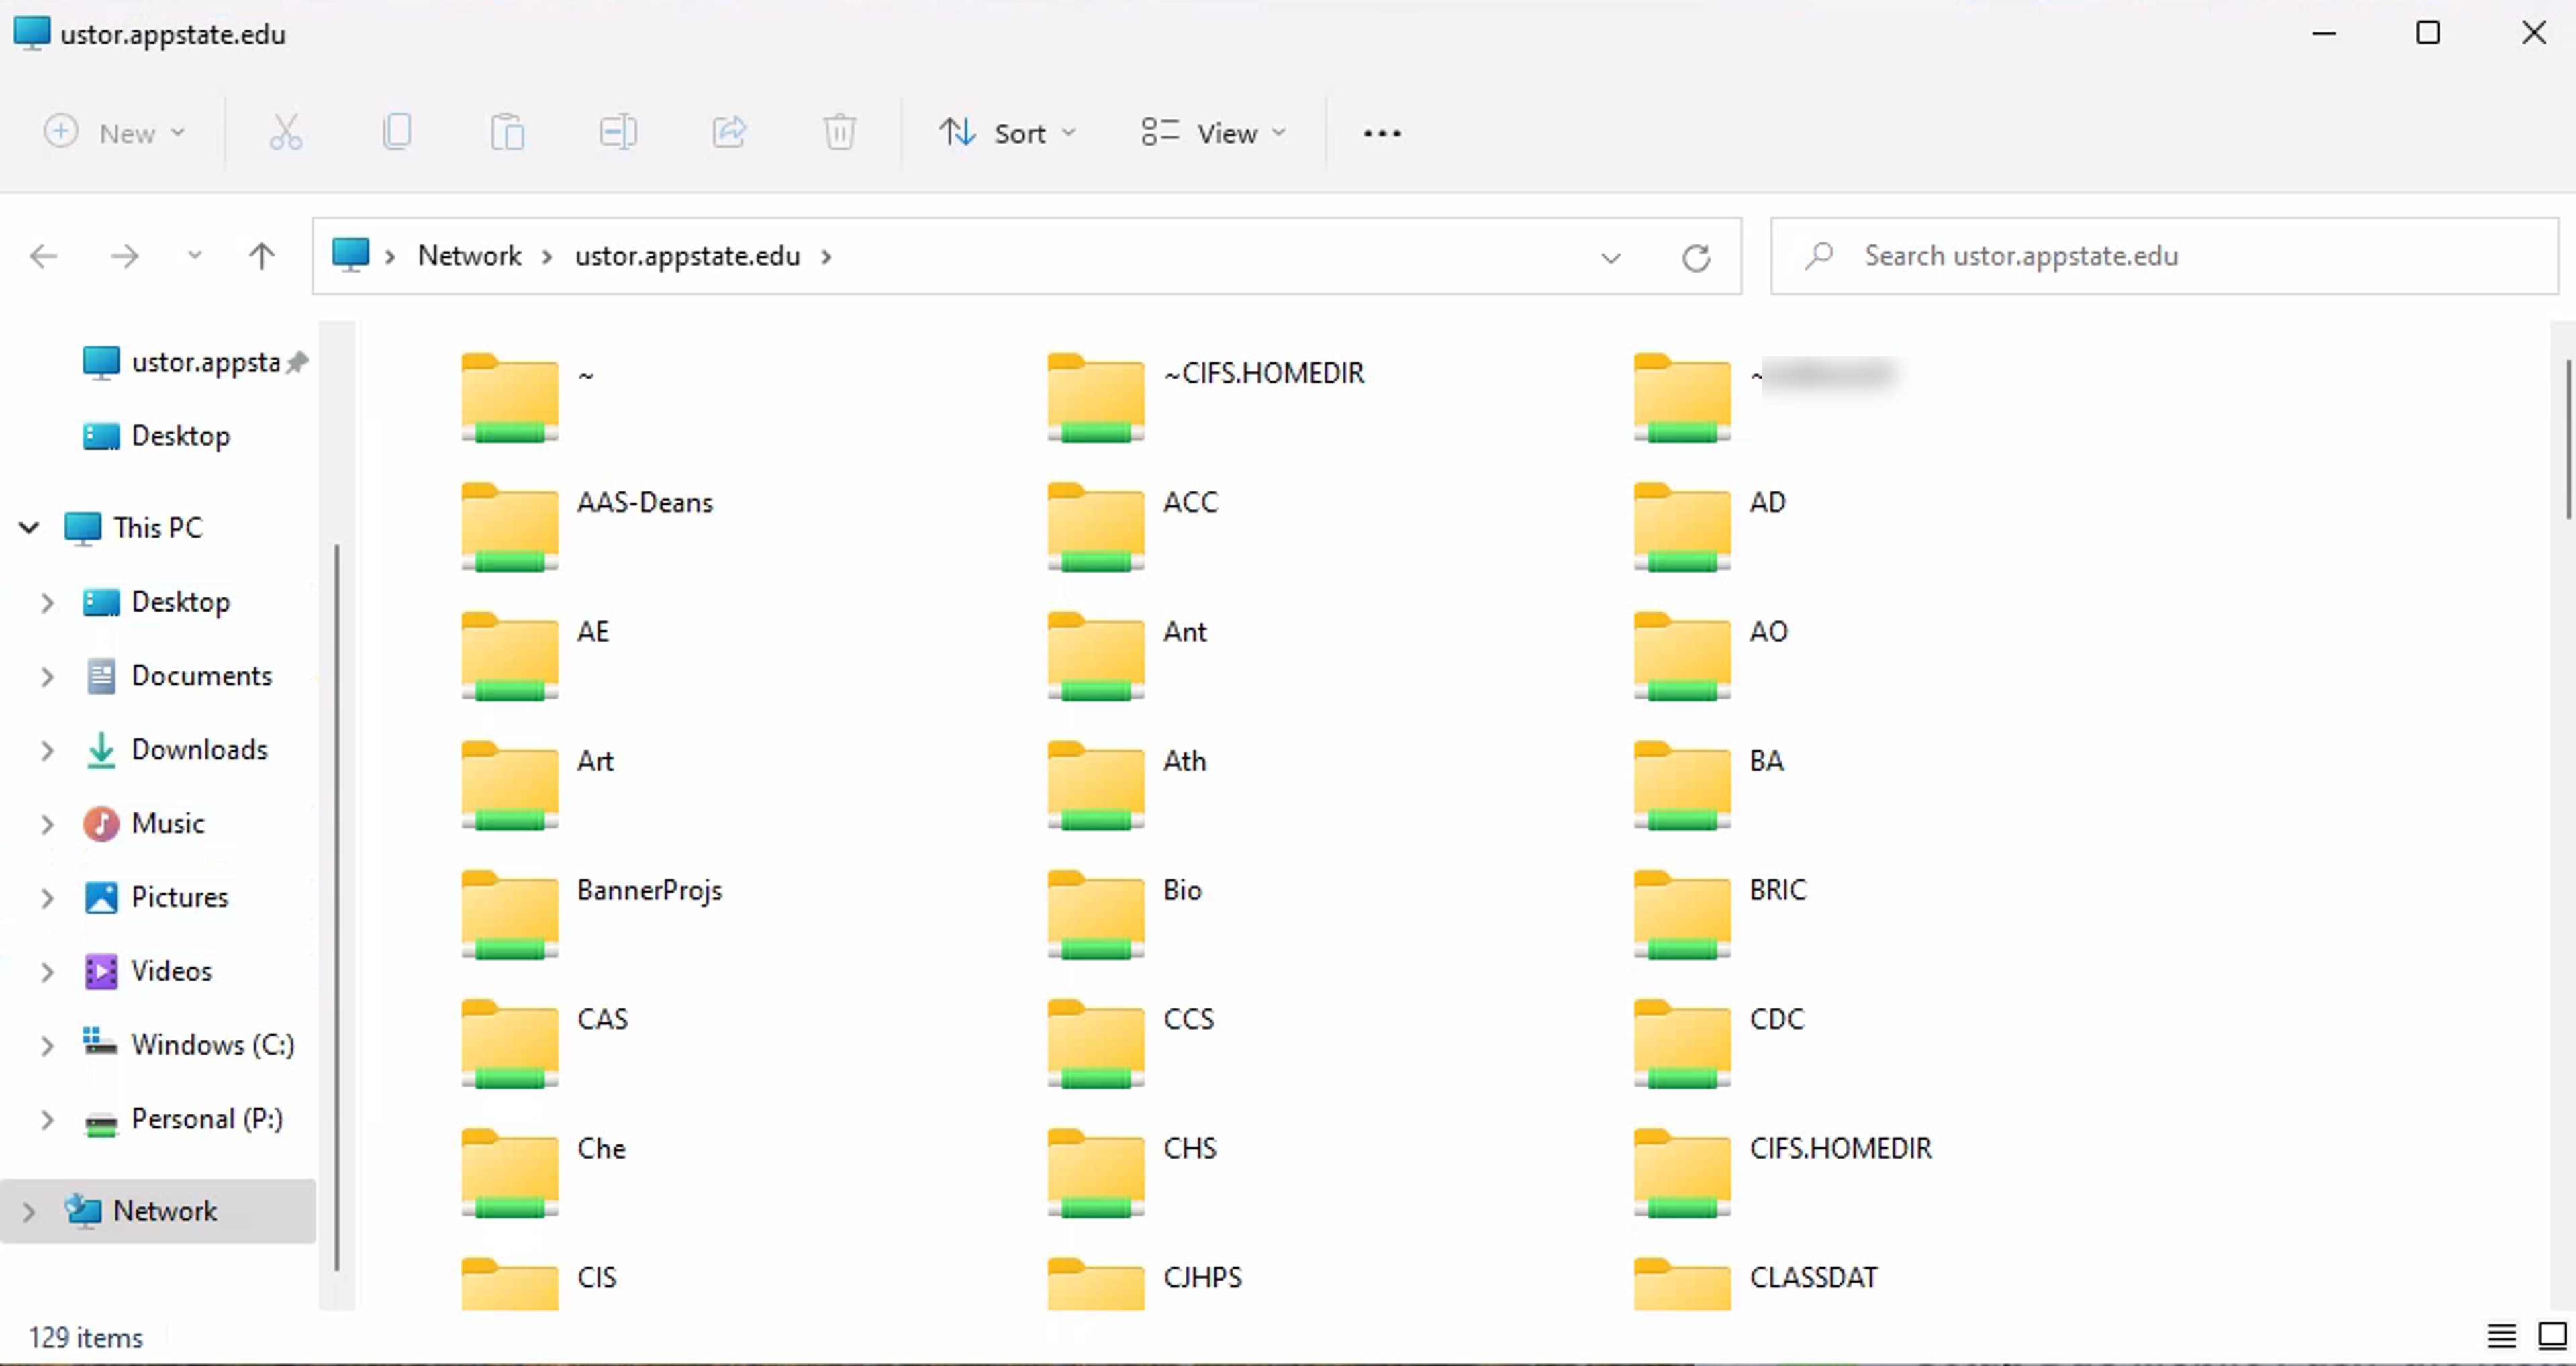Click chevron after ustor.appstate.edu breadcrumb
Viewport: 2576px width, 1366px height.
click(x=826, y=257)
